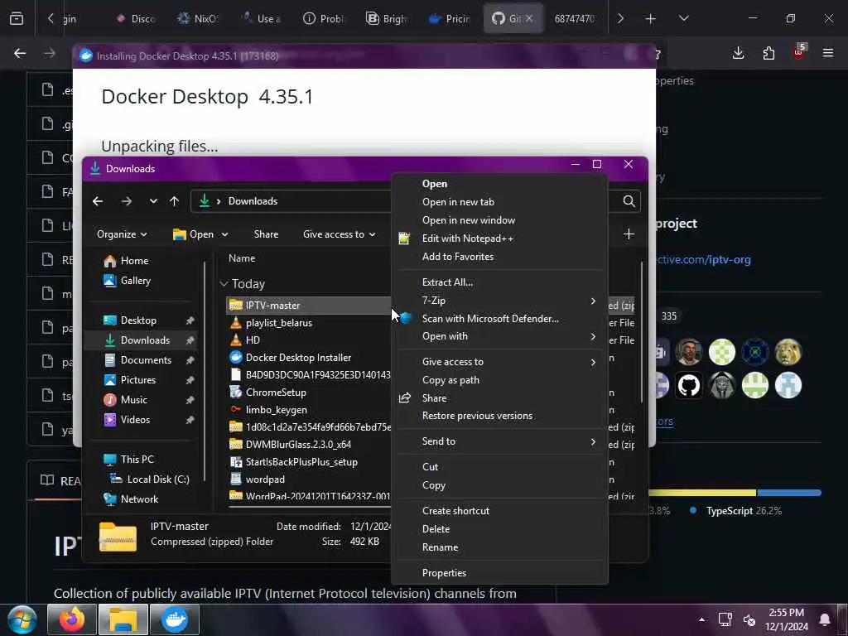Choose Extract All... in context menu
Screen dimensions: 848x636
[x=499, y=282]
